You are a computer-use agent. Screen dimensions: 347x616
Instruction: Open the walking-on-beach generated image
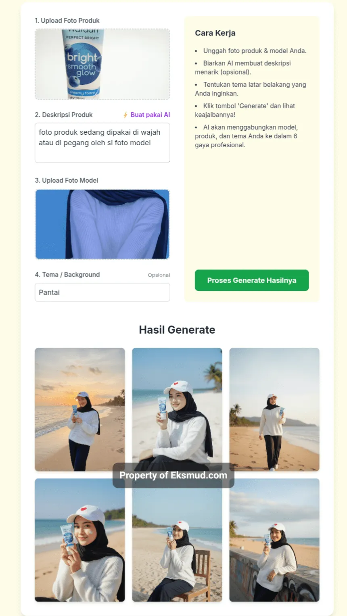274,409
